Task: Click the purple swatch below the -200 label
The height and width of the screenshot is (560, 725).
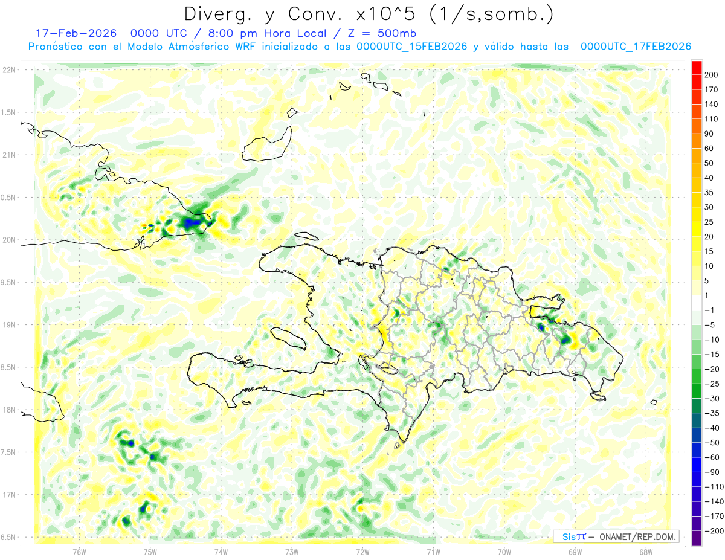Action: coord(697,538)
